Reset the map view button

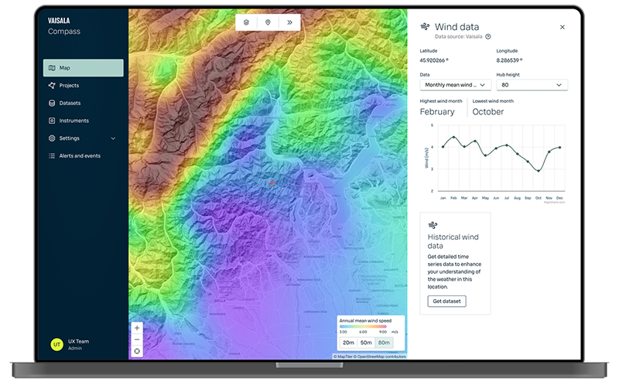coord(137,351)
